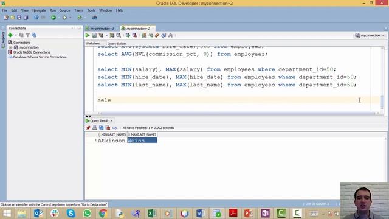Click the Save All icon
Viewport: 389px width, 219px height.
click(26, 18)
